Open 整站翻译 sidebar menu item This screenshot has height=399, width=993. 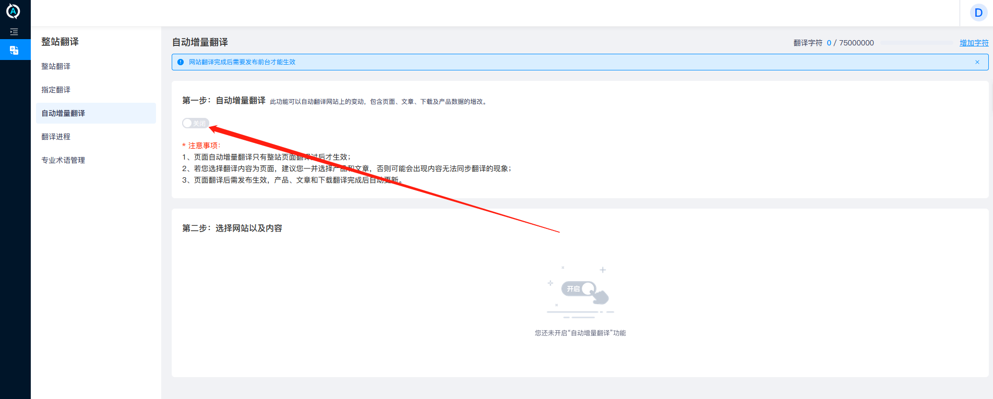56,66
